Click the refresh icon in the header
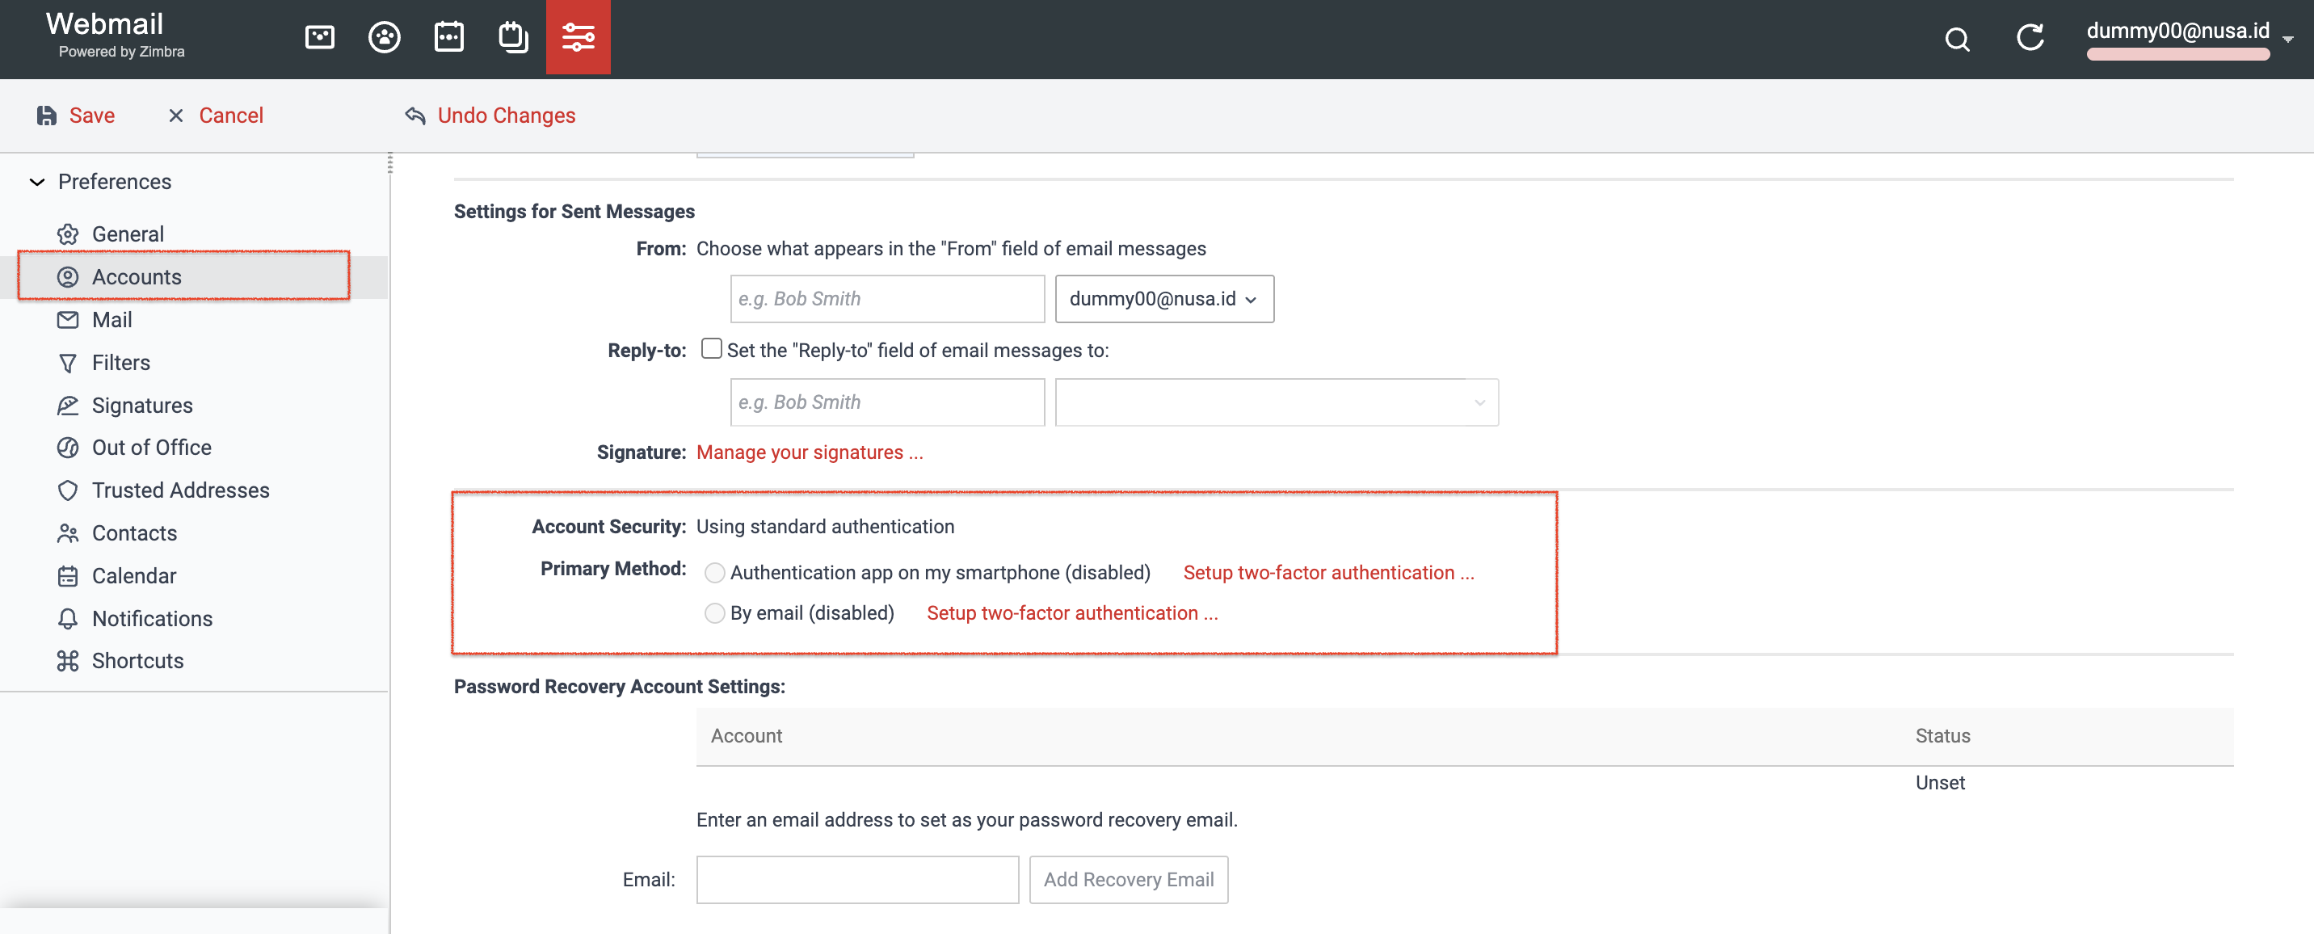 pos(2030,38)
